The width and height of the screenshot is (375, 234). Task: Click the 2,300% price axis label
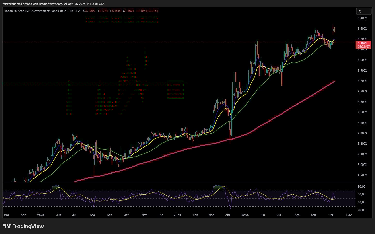(362, 133)
